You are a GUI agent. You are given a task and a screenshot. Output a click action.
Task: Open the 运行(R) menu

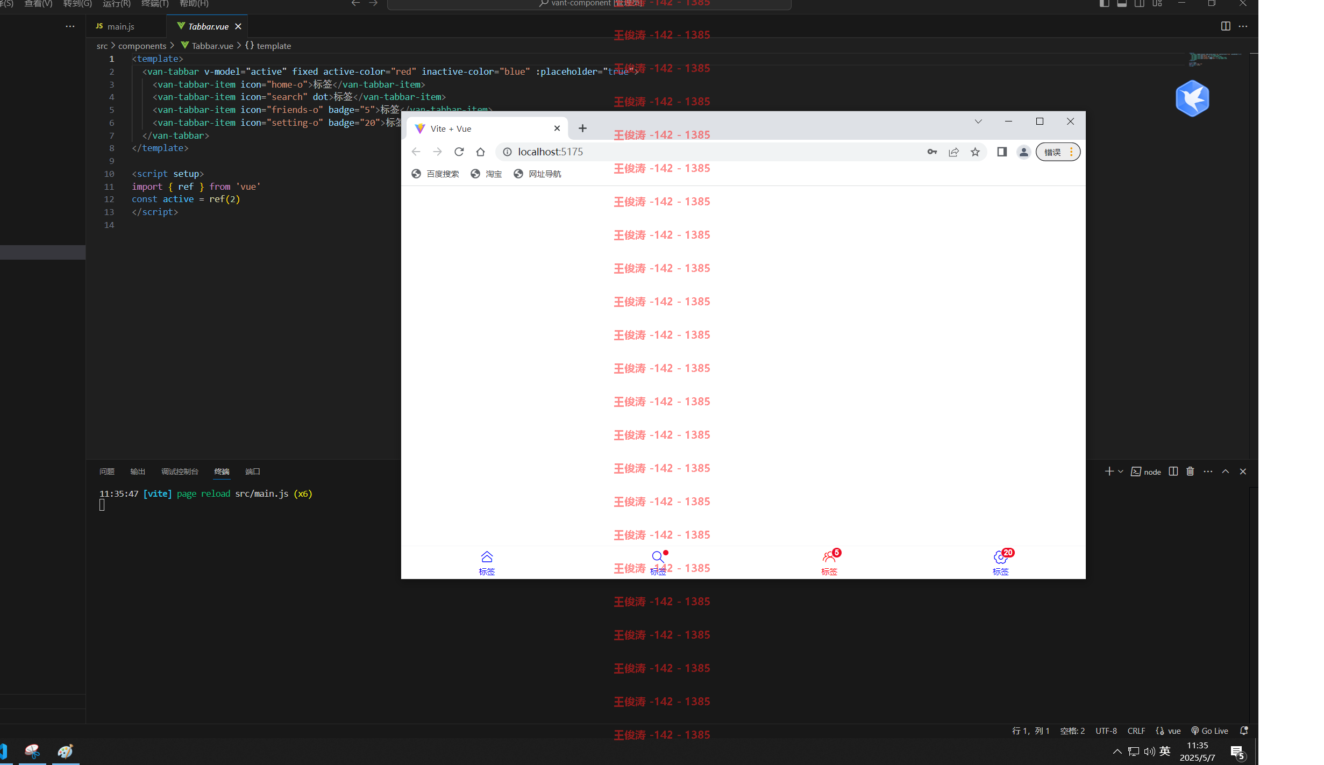117,4
